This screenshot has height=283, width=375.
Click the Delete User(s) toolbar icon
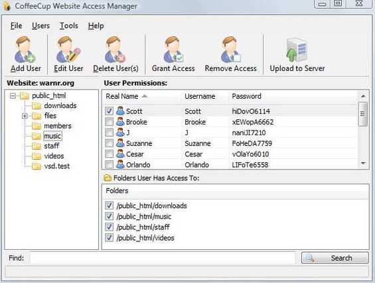115,50
